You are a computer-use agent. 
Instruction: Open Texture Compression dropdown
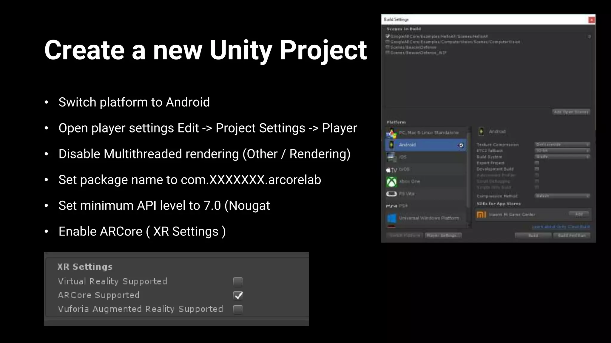click(562, 144)
